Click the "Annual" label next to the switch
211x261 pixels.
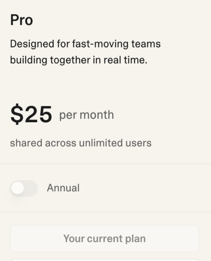pyautogui.click(x=63, y=188)
